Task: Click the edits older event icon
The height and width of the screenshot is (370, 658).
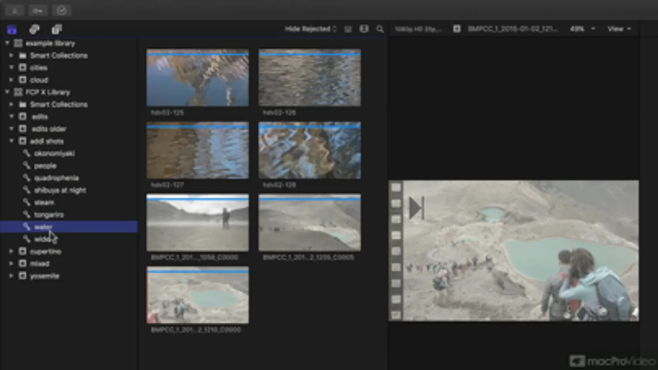Action: (23, 129)
